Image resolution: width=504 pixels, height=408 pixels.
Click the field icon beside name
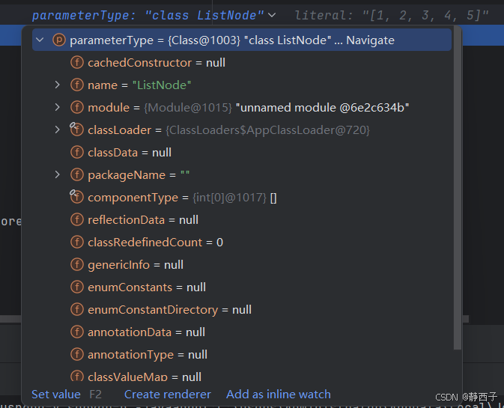click(77, 85)
